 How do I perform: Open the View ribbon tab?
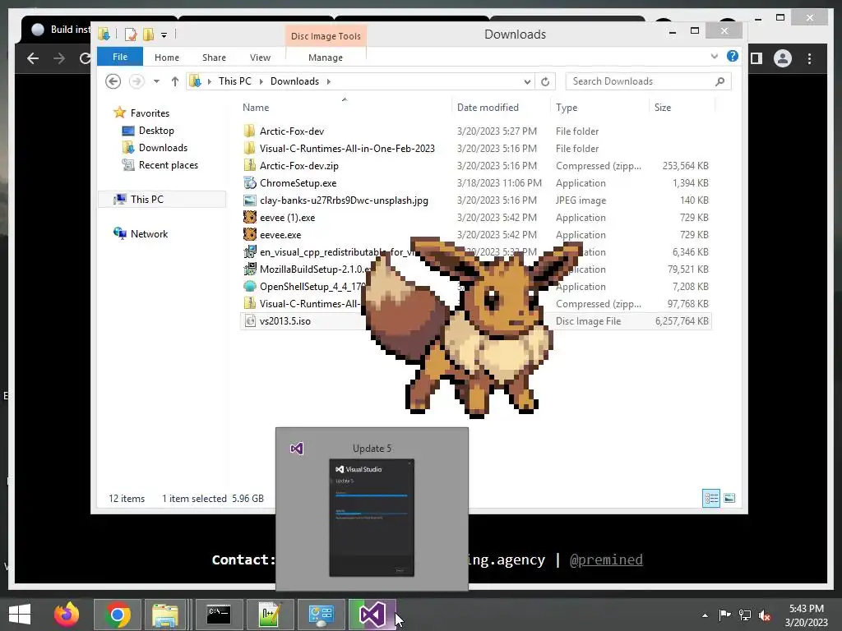click(x=260, y=58)
